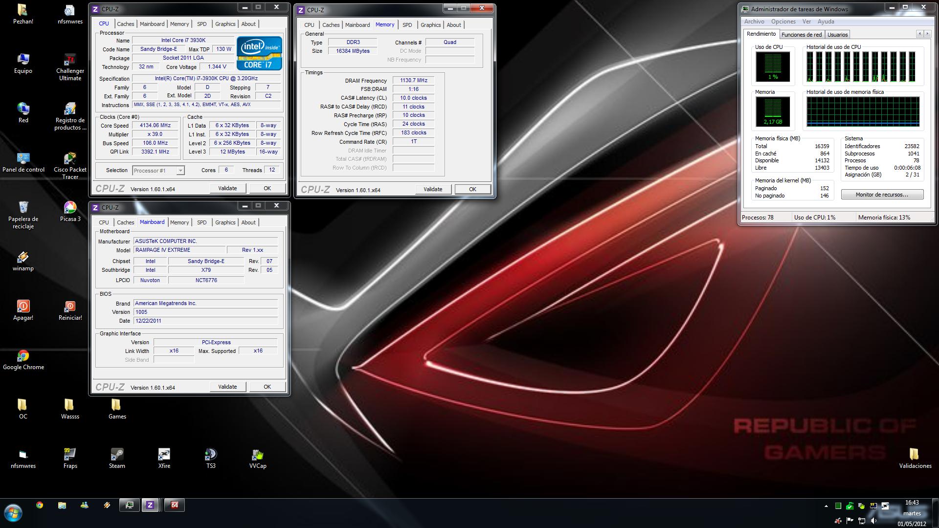
Task: Click OK in the DDR3 timings CPU-Z window
Action: (x=472, y=189)
